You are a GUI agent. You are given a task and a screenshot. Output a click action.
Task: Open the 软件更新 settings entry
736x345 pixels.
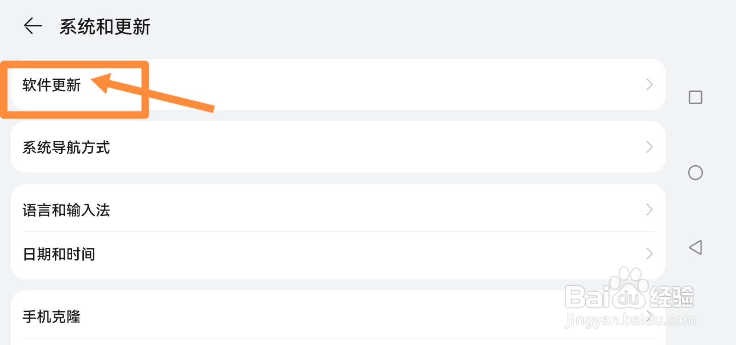coord(338,84)
